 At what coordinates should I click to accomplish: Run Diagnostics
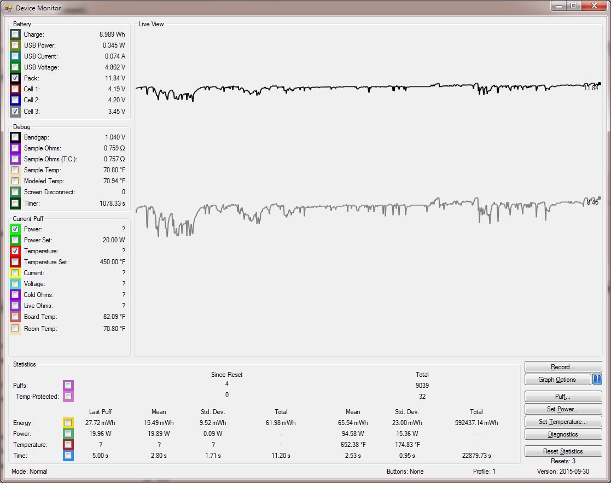click(563, 434)
